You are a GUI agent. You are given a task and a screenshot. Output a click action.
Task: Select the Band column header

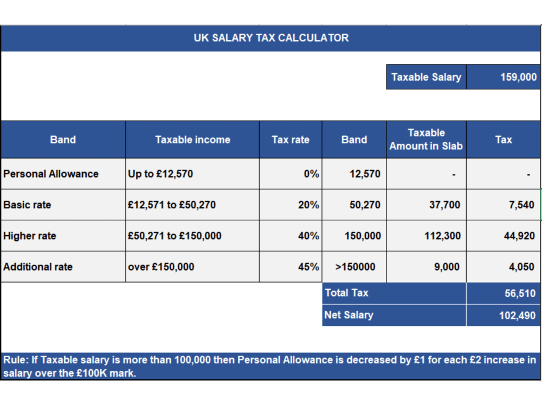pyautogui.click(x=63, y=139)
